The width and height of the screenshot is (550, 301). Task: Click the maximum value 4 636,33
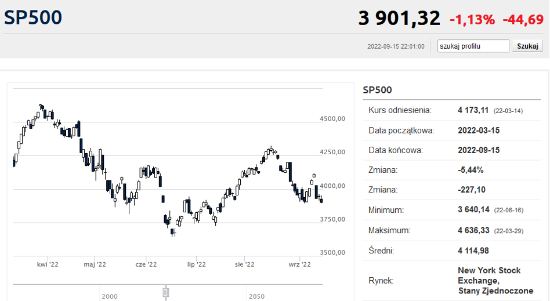(473, 230)
